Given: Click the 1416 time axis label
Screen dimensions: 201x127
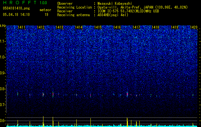Looking at the screenshot, I should click(x=117, y=27).
